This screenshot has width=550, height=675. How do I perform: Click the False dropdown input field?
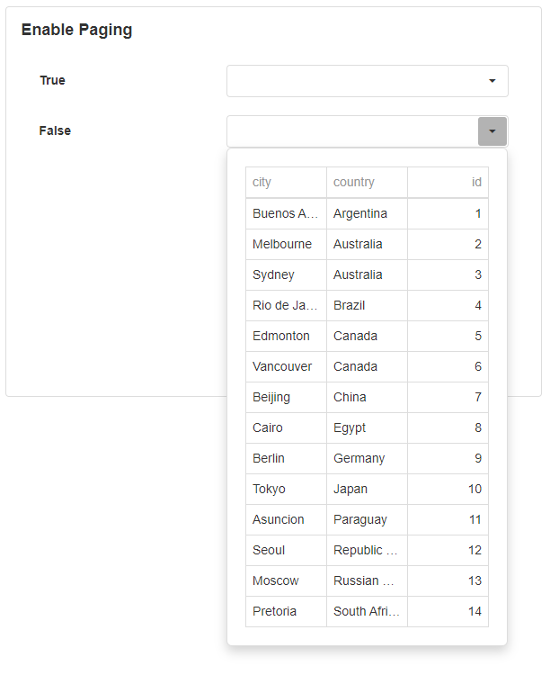point(352,131)
